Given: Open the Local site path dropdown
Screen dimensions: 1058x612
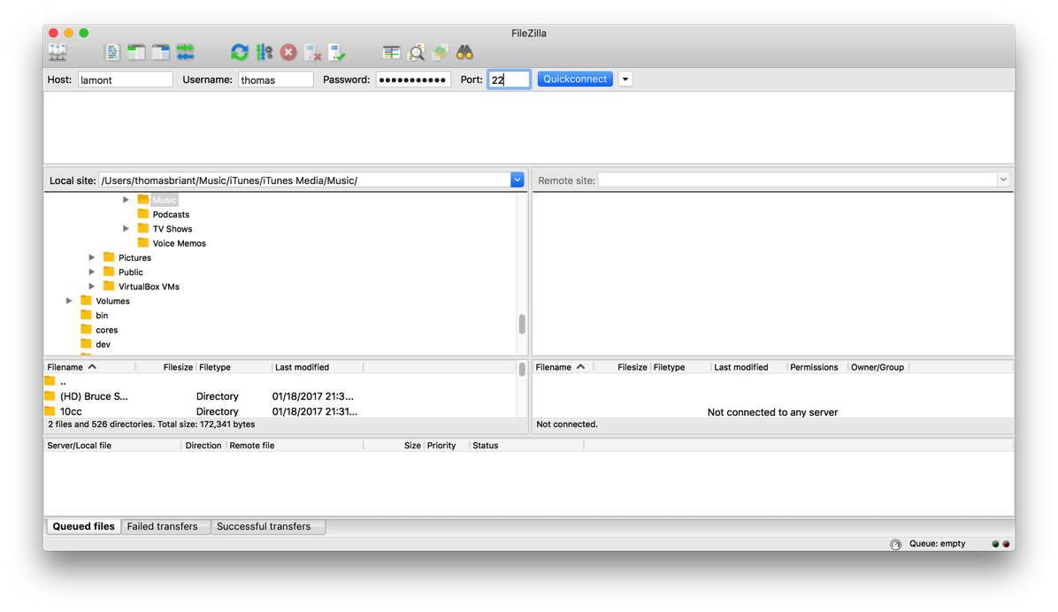Looking at the screenshot, I should (x=517, y=180).
